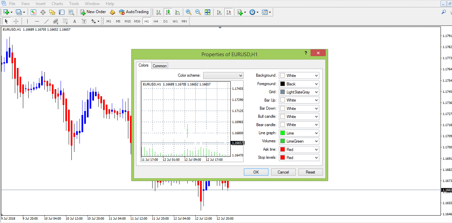Toggle the Terminal panel icon
The width and height of the screenshot is (452, 223).
[x=62, y=12]
